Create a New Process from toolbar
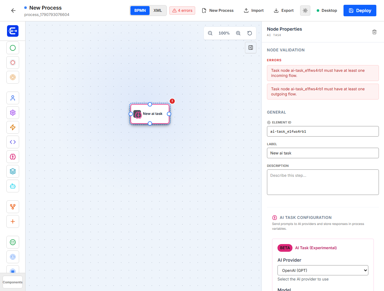This screenshot has width=384, height=291. pos(218,11)
